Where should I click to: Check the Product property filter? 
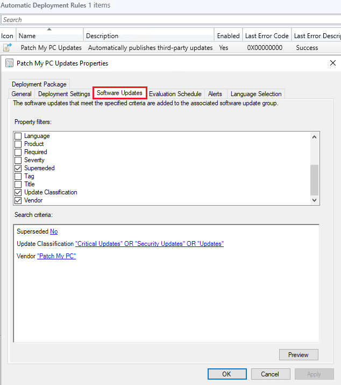click(x=18, y=144)
